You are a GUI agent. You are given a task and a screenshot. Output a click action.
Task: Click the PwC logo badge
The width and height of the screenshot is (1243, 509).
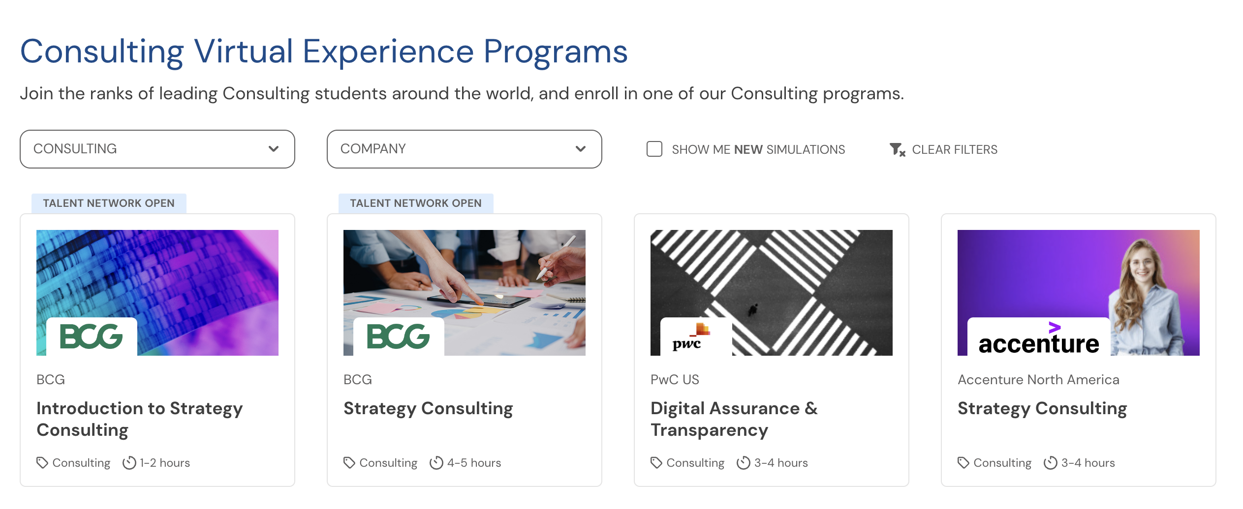(x=695, y=337)
